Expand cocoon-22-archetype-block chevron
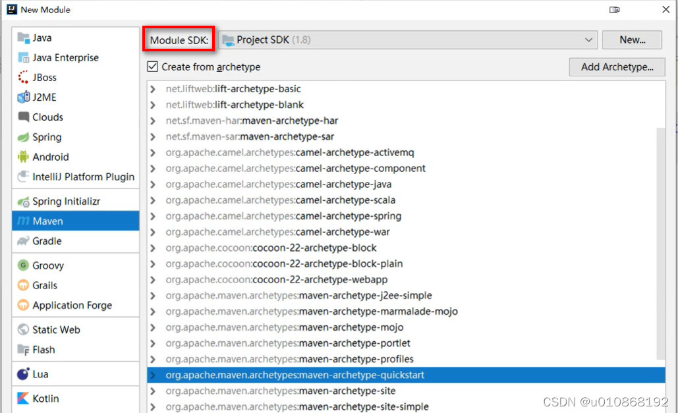 [x=153, y=248]
